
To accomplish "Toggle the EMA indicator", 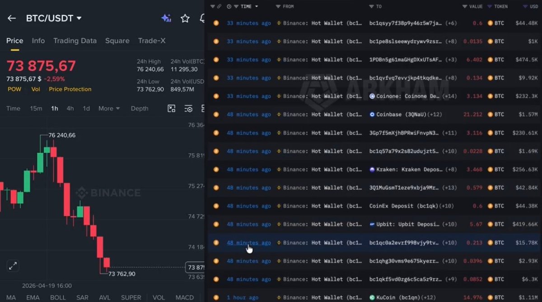I will pyautogui.click(x=33, y=297).
